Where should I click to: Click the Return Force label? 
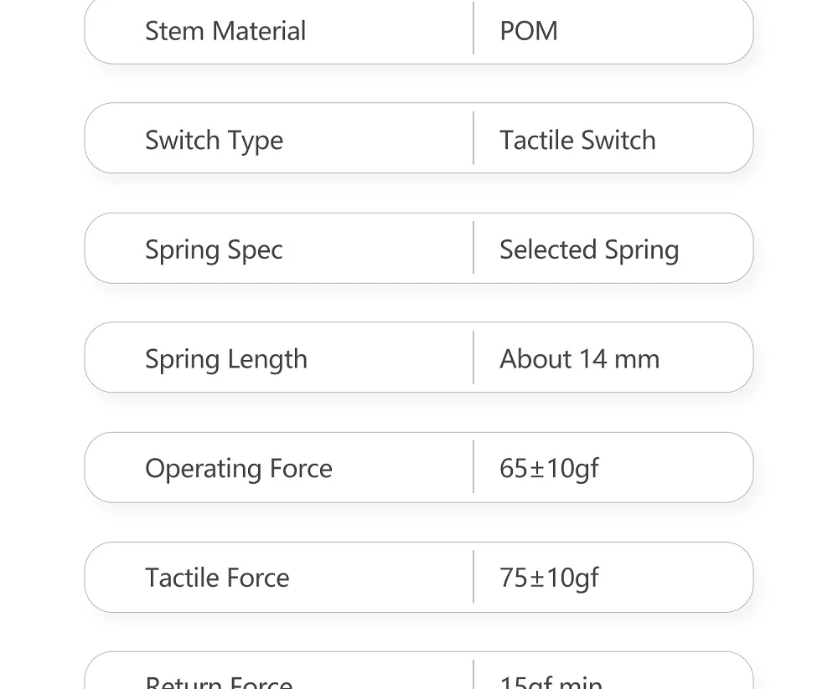[219, 681]
